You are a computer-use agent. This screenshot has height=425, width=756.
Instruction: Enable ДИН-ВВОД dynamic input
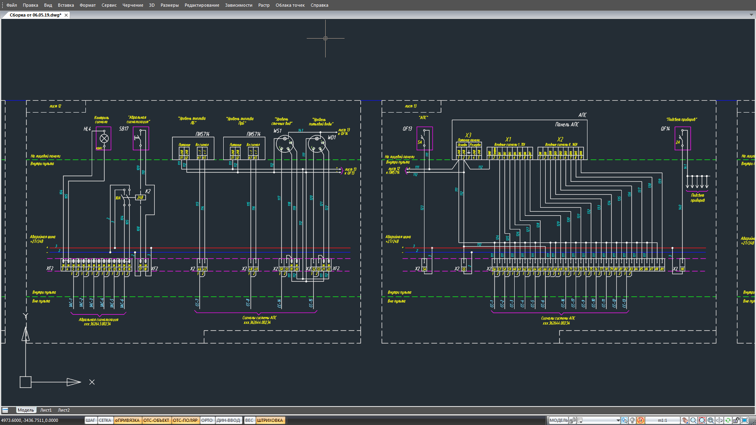[x=228, y=420]
